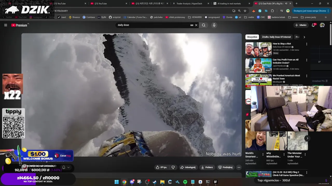Open the on-screen keyboard icon in search box

[x=192, y=25]
